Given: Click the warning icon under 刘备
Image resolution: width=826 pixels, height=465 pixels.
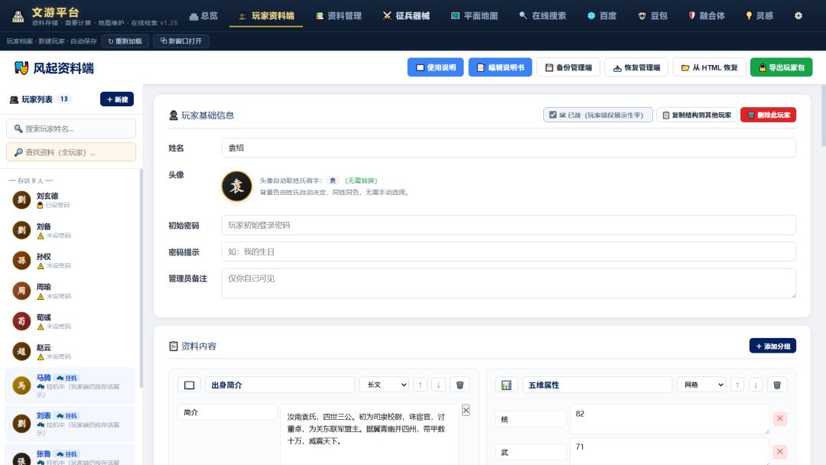Looking at the screenshot, I should tap(40, 236).
